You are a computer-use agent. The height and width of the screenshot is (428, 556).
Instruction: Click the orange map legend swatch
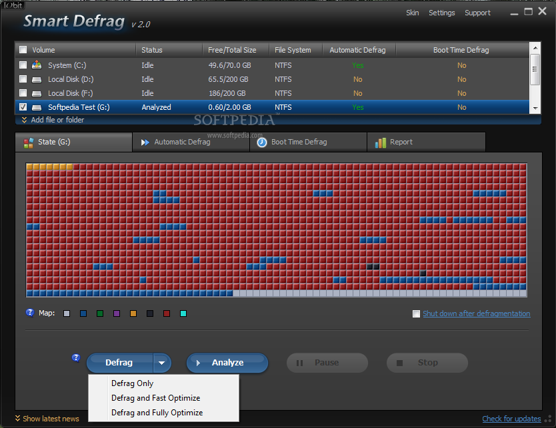[133, 314]
